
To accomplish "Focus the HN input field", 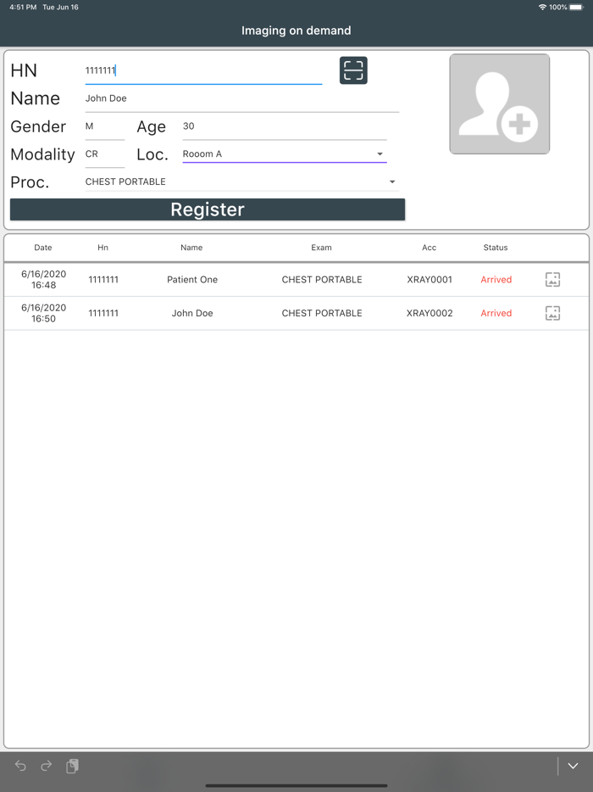I will (x=203, y=70).
